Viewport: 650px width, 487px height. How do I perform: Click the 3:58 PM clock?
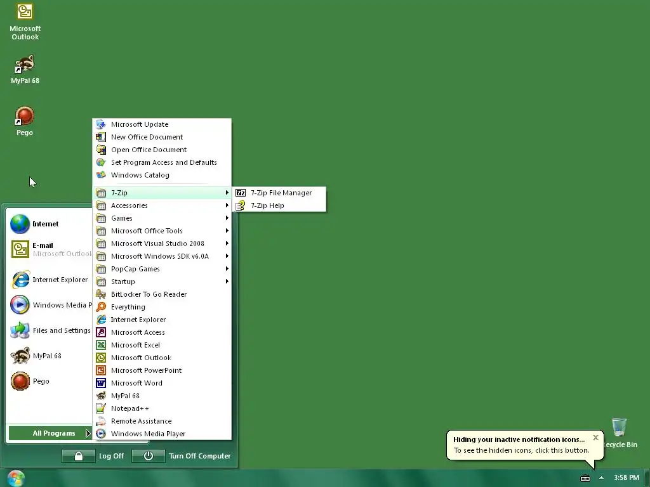pos(627,478)
